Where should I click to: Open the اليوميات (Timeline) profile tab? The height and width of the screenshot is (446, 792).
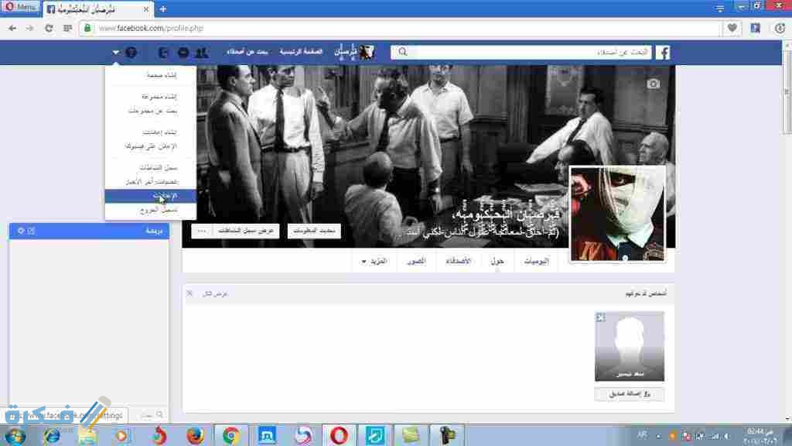[x=537, y=261]
